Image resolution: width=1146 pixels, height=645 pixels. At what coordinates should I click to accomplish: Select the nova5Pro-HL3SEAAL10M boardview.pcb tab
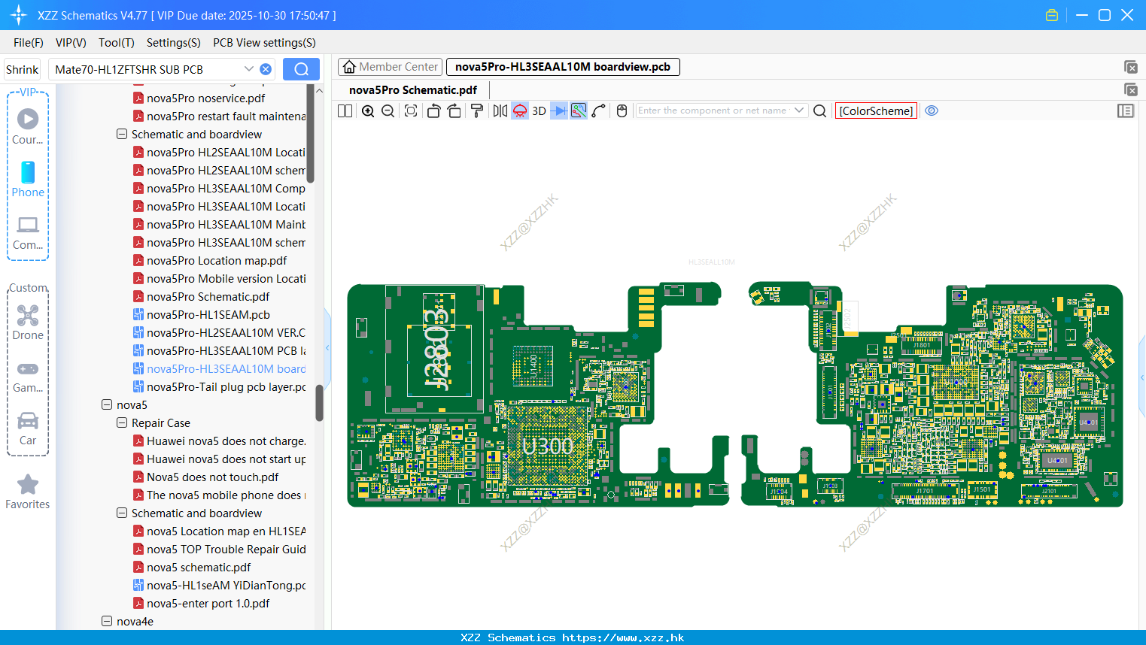[x=563, y=67]
